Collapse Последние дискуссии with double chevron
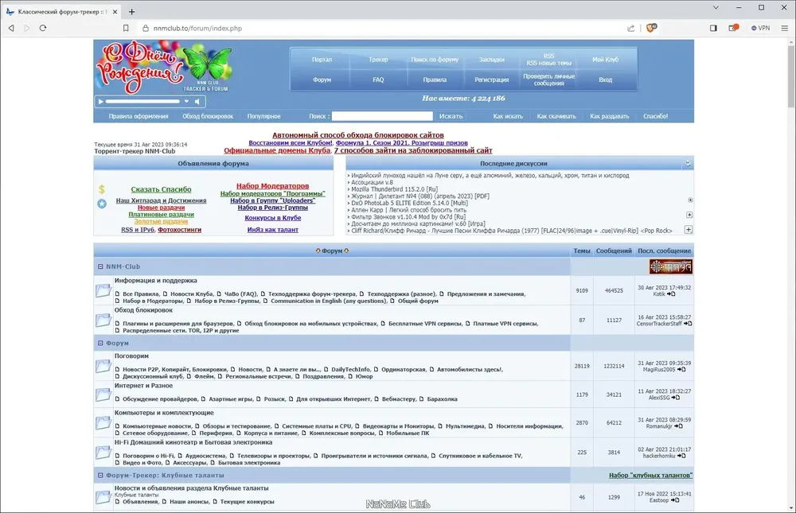796x513 pixels. (688, 163)
